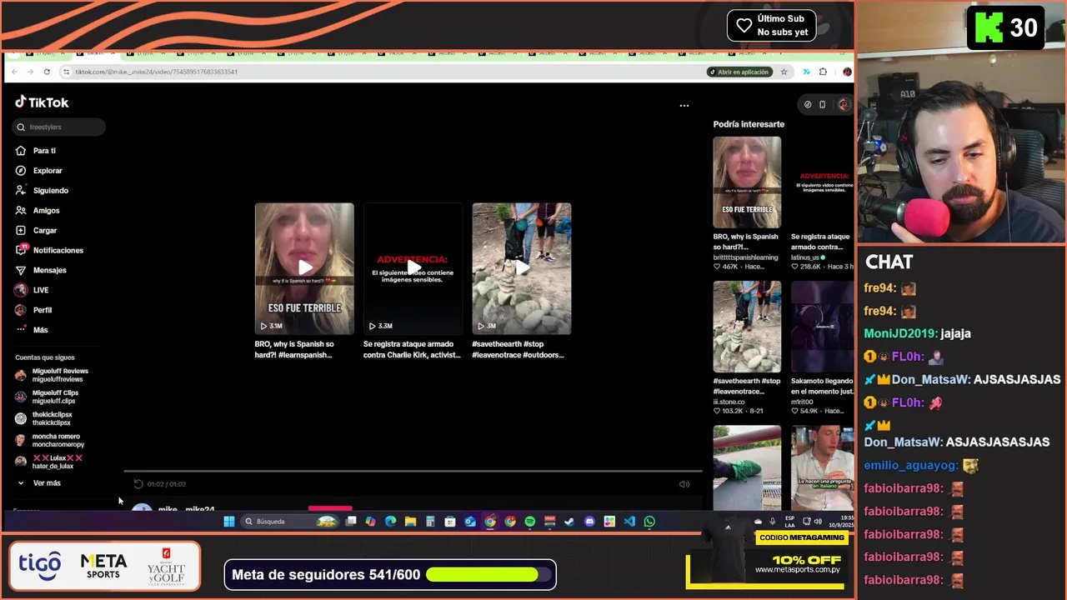
Task: Open sidebar stone-stack thumbnail
Action: click(747, 327)
